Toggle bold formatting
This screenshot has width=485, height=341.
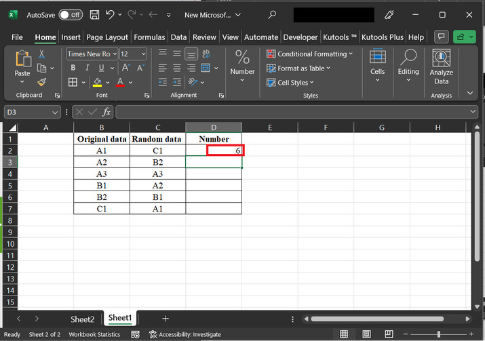73,68
